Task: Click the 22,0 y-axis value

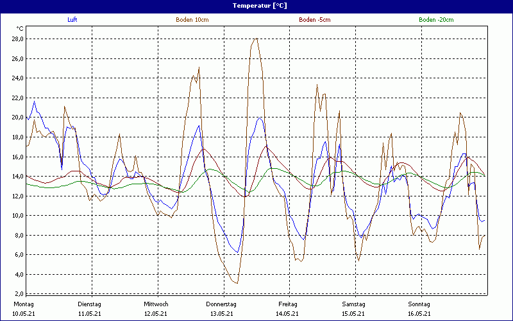Action: pos(18,98)
